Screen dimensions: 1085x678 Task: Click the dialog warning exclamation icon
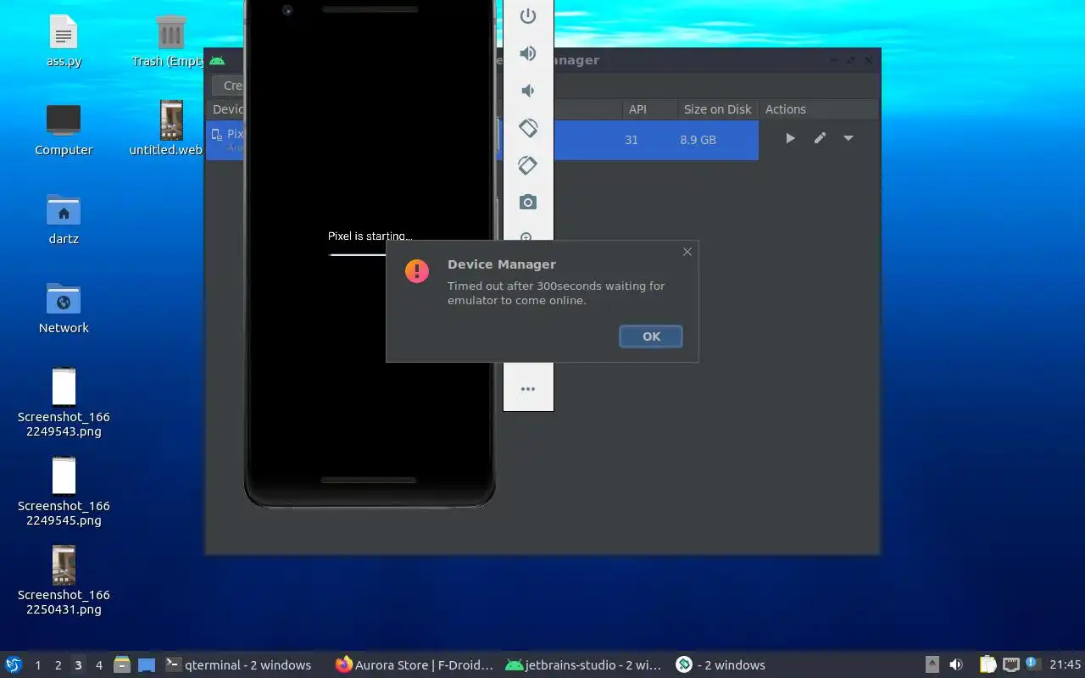[x=417, y=271]
